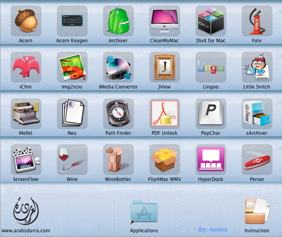Open the PDF Unlock icon

tap(165, 113)
